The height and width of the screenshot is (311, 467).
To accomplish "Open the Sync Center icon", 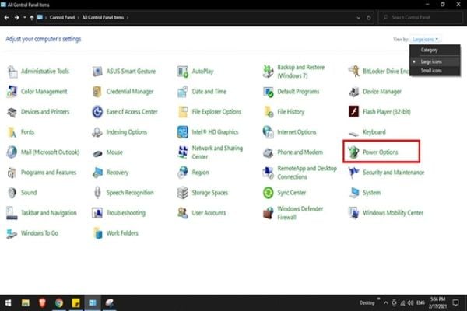I will tap(268, 193).
